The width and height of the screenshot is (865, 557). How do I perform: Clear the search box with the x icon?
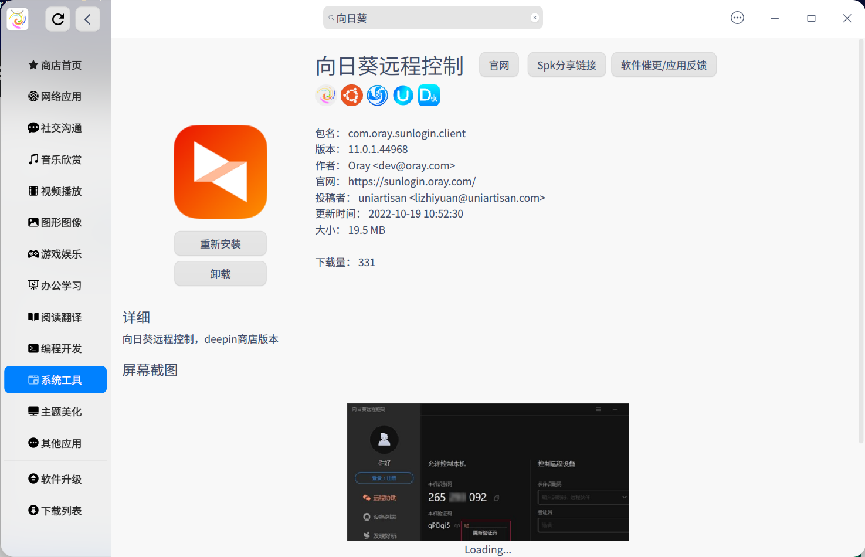(534, 18)
